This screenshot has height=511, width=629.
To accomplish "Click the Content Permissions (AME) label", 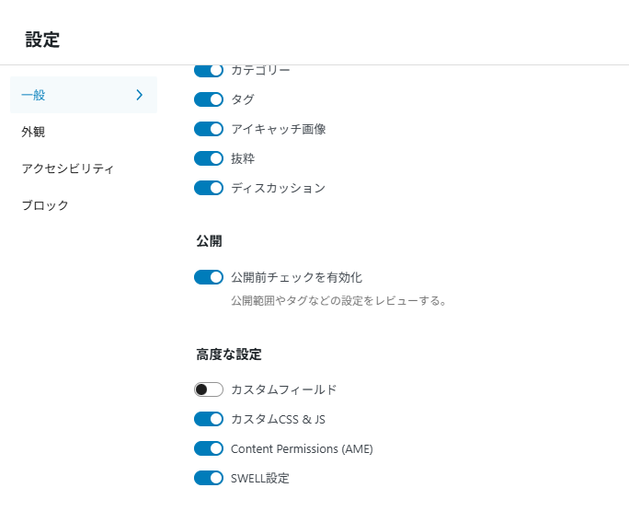I will point(302,448).
